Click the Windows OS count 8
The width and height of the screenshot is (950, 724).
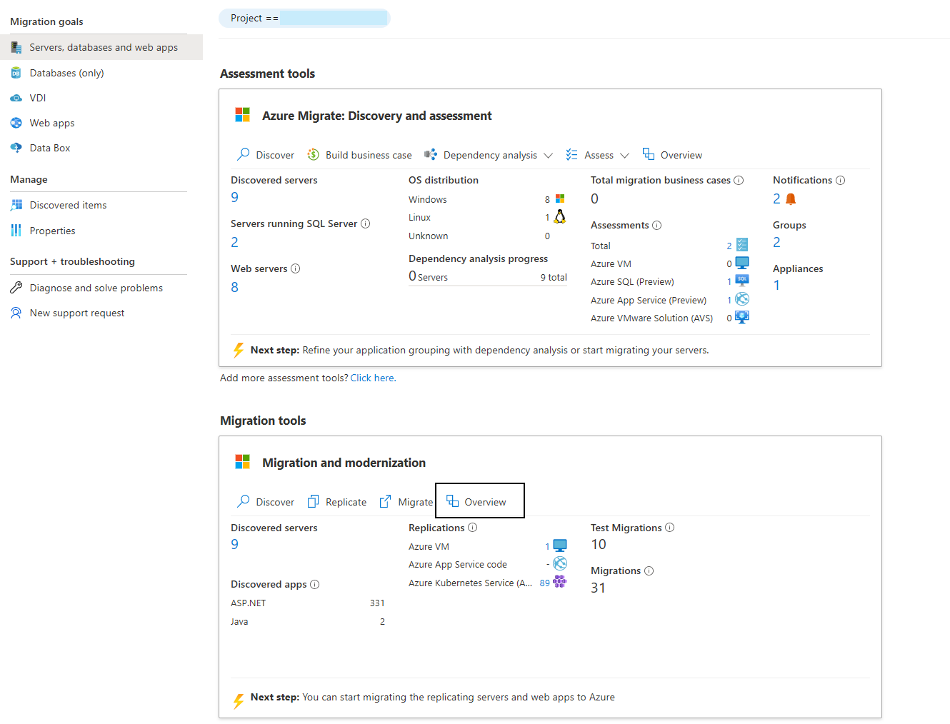point(547,199)
